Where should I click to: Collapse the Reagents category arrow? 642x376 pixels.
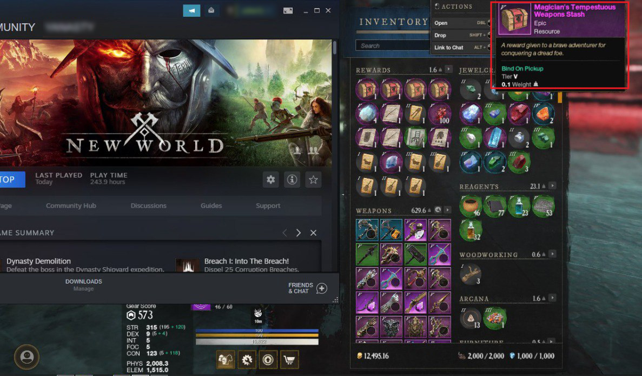[552, 186]
